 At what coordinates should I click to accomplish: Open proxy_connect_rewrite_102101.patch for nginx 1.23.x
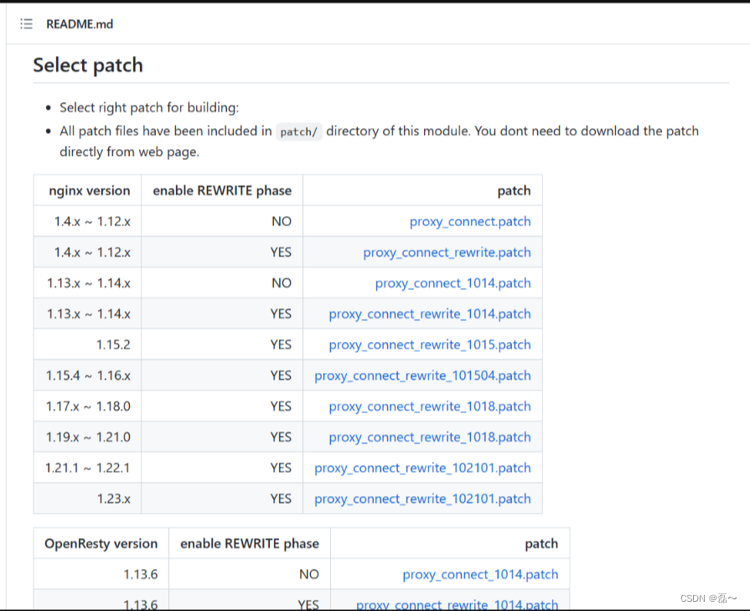pos(423,499)
